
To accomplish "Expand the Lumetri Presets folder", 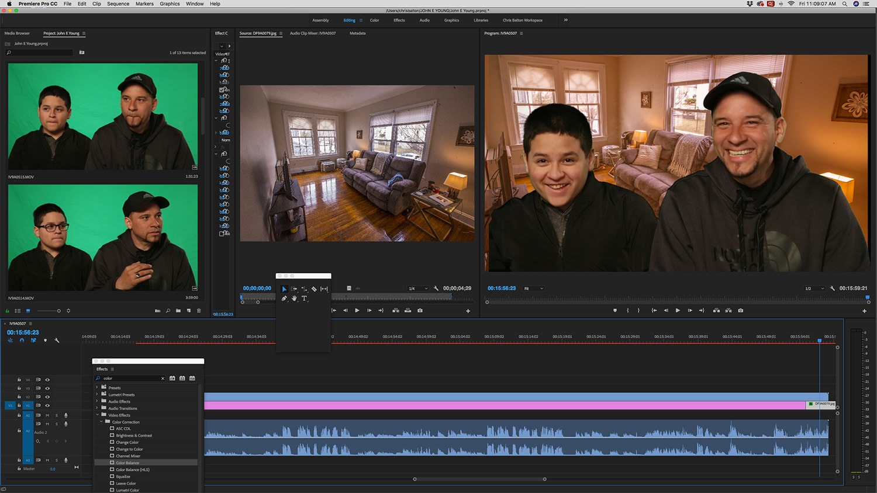I will 97,394.
